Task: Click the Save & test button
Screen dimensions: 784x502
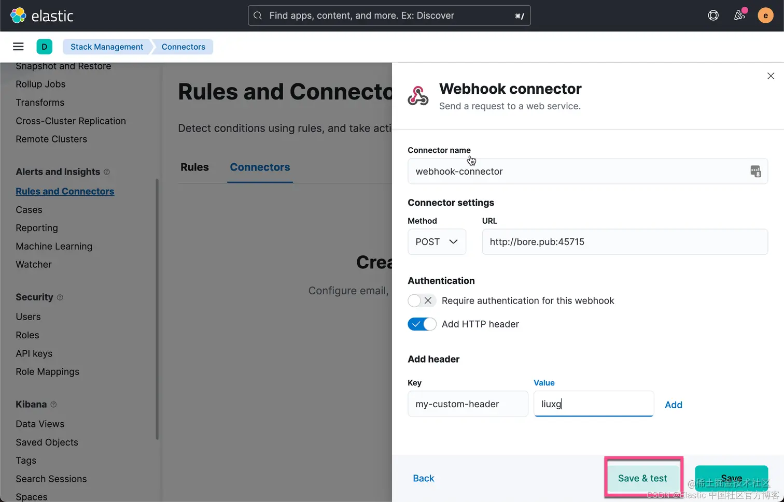Action: click(x=642, y=478)
